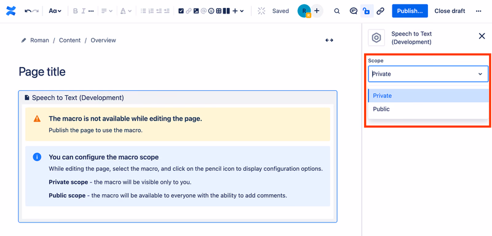
Task: Click the spinner icon beside Saved
Action: (261, 11)
